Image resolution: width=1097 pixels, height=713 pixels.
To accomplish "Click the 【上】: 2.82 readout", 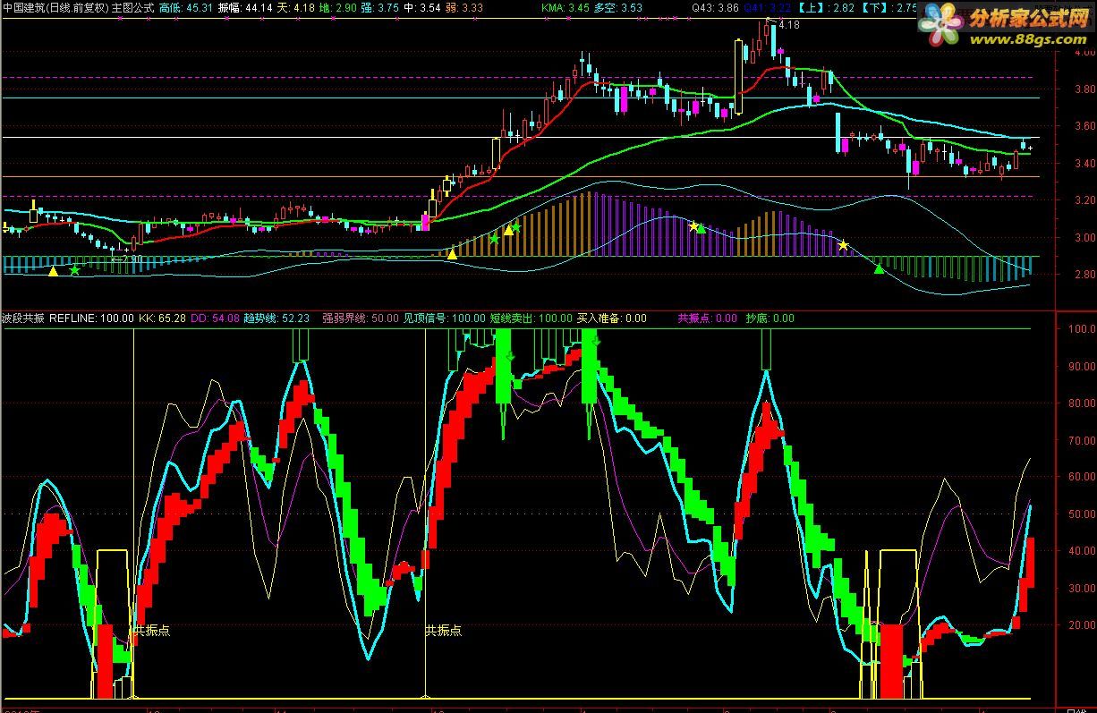I will coord(828,7).
